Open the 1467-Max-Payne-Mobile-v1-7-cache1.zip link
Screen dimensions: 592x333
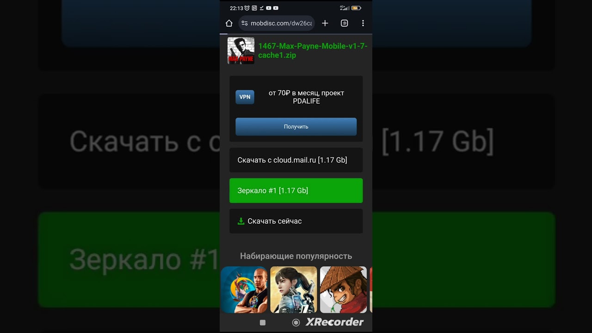point(313,50)
